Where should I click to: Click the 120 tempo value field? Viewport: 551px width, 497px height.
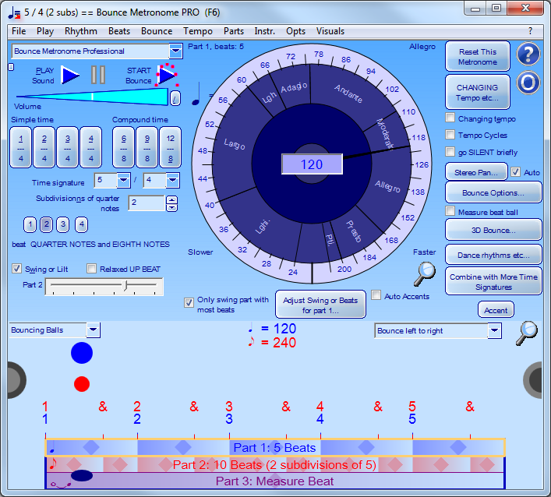pos(312,164)
